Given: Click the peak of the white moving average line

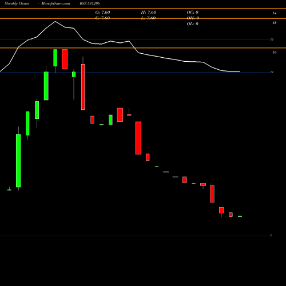Looking at the screenshot, I should (55, 21).
